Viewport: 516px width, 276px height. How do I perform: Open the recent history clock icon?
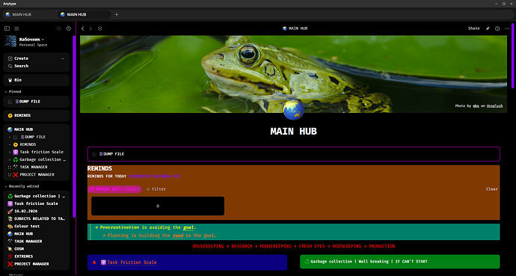coord(69,28)
